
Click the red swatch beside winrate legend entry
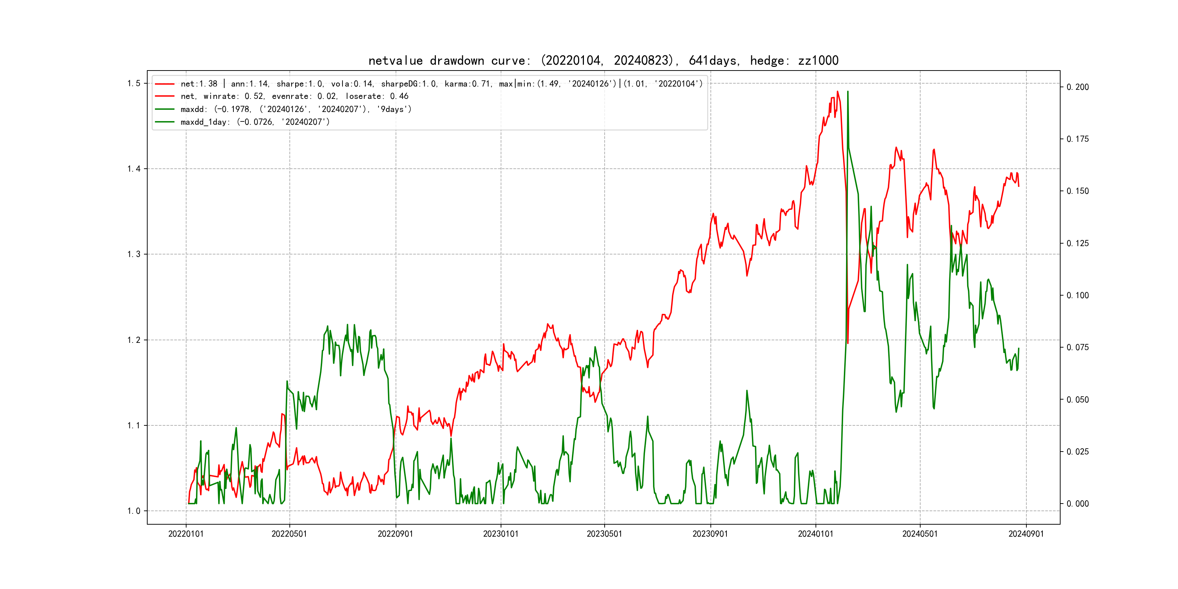(x=165, y=96)
